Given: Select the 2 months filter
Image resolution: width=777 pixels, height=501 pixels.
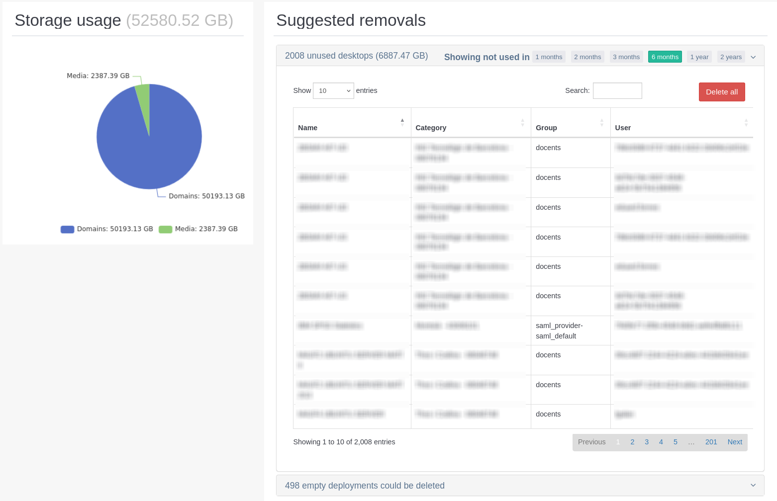Looking at the screenshot, I should pyautogui.click(x=587, y=57).
